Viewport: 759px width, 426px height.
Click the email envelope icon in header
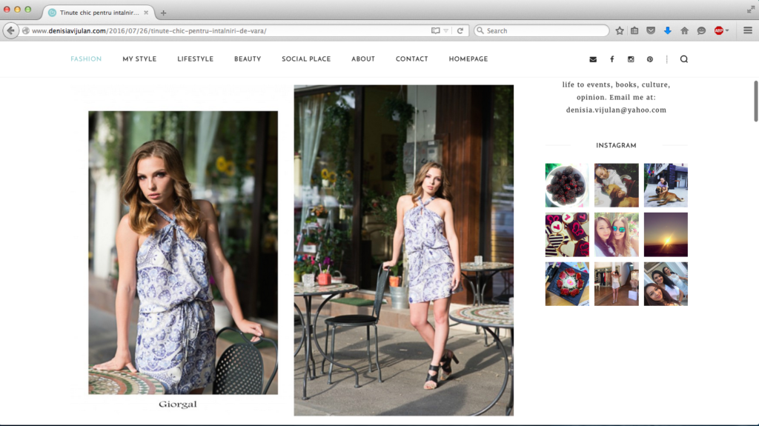pyautogui.click(x=592, y=59)
